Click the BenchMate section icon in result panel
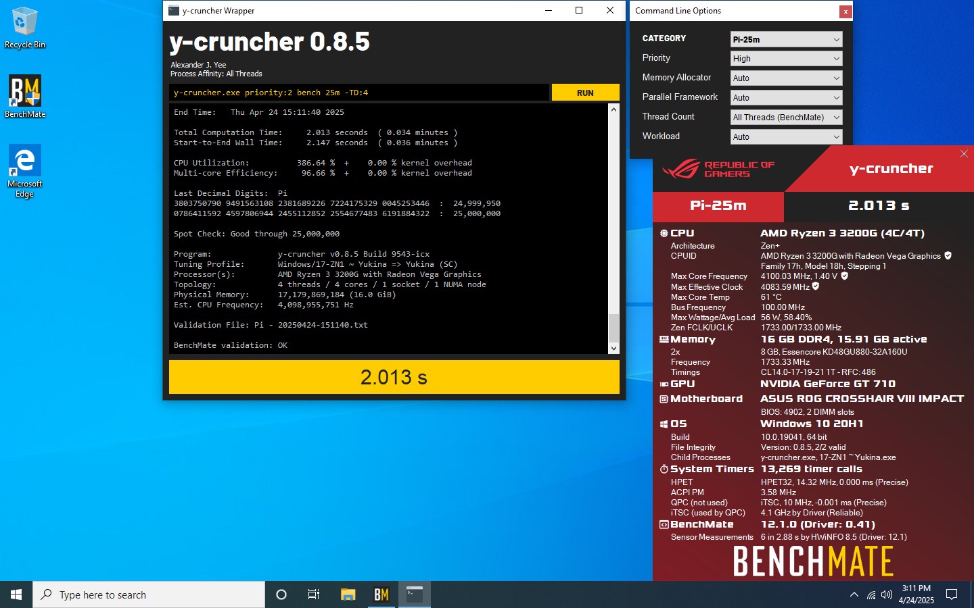974x608 pixels. pos(664,524)
